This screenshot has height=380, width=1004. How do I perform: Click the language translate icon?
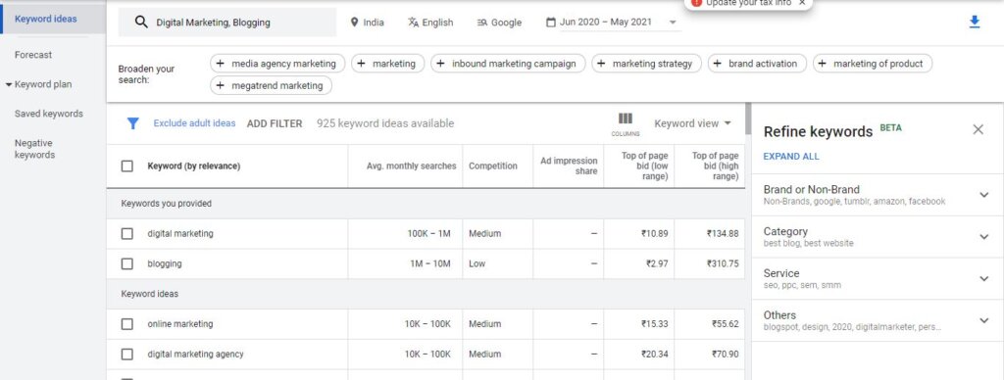413,23
